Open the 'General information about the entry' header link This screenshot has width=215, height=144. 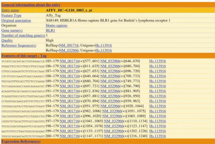pyautogui.click(x=31, y=5)
